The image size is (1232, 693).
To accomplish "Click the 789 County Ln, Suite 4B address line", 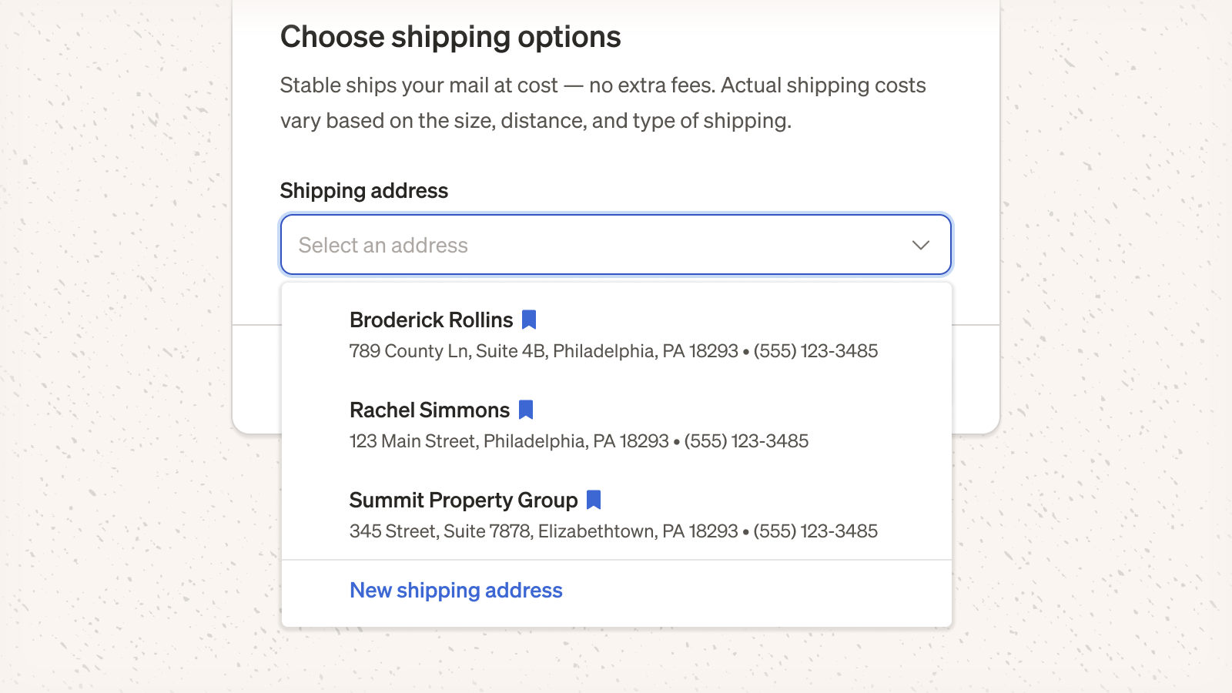I will (544, 351).
